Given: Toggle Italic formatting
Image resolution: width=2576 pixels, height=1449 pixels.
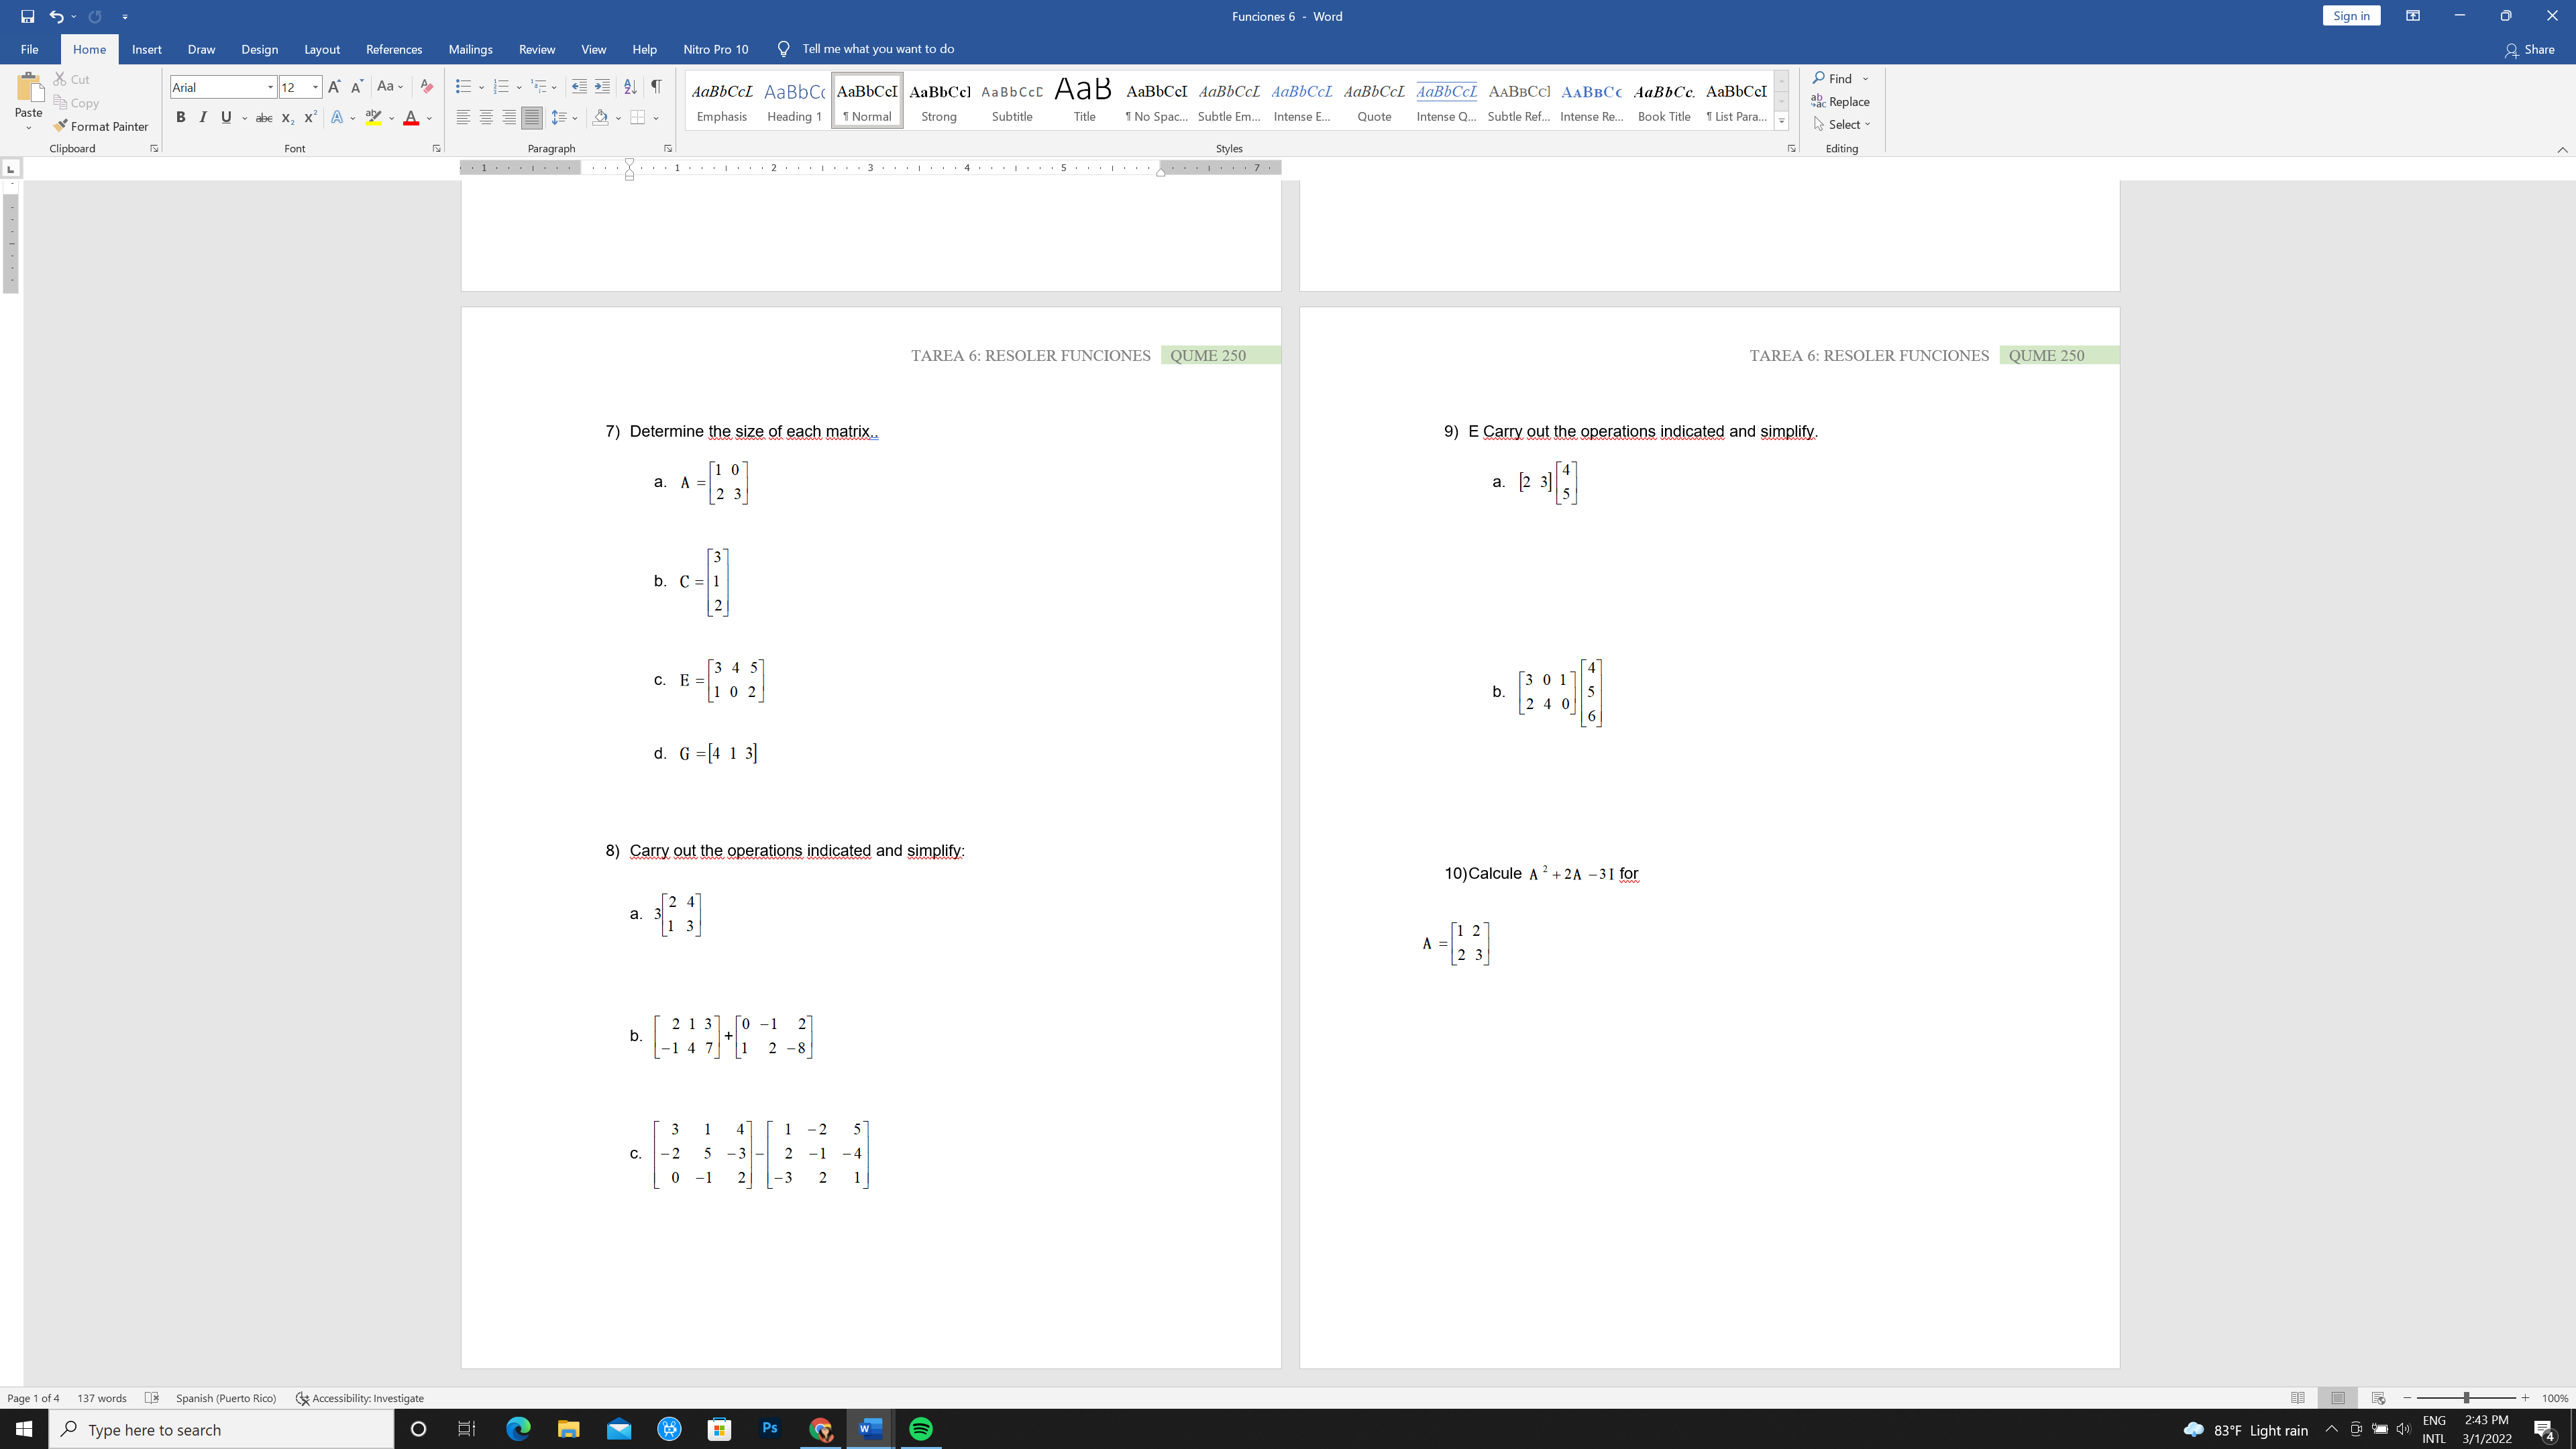Looking at the screenshot, I should point(203,118).
